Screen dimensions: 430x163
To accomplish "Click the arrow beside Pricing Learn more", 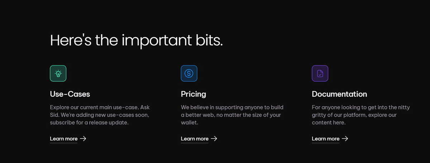I will coord(214,139).
